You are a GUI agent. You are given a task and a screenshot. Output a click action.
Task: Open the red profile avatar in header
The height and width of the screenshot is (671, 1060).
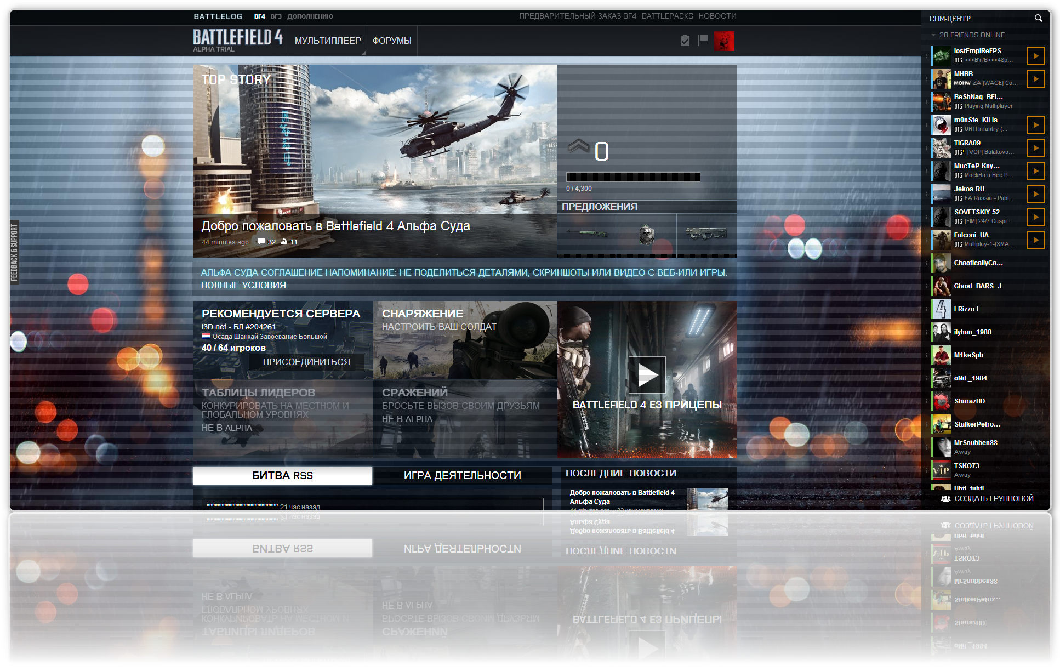coord(724,41)
